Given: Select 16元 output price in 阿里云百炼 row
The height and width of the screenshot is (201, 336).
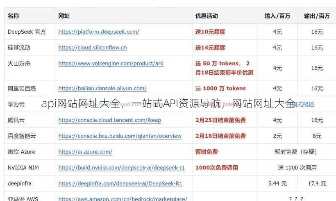Looking at the screenshot, I should click(317, 88).
